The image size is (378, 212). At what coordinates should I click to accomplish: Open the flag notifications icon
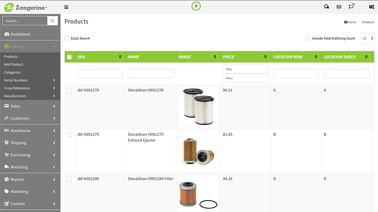pos(351,7)
